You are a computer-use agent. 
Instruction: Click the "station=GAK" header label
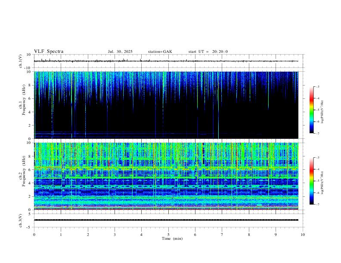tap(160, 52)
